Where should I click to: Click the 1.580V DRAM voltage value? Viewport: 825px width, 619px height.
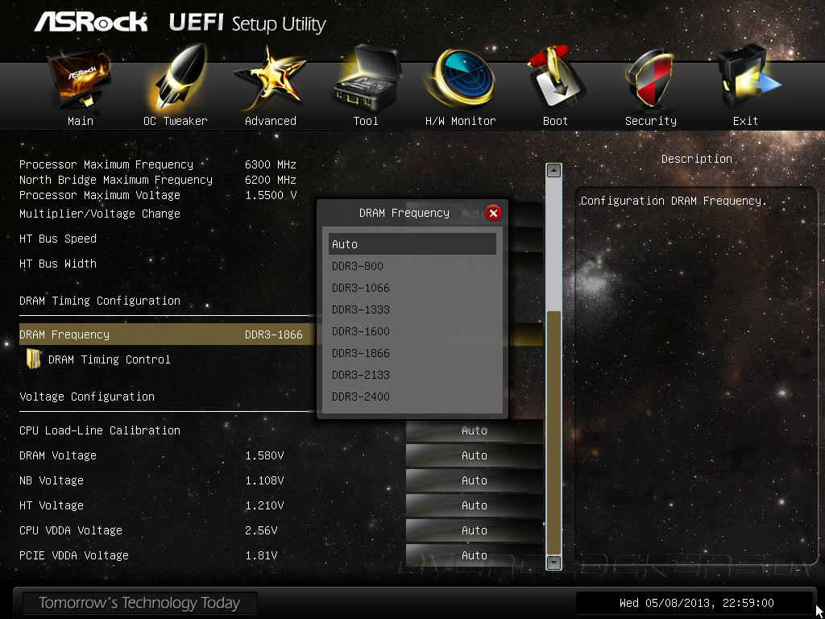tap(264, 456)
